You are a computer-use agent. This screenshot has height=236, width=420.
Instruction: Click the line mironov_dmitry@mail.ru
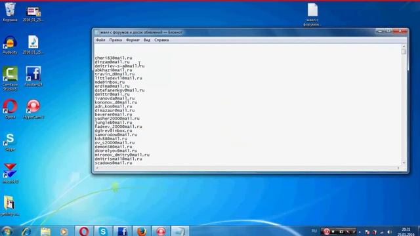tap(122, 155)
